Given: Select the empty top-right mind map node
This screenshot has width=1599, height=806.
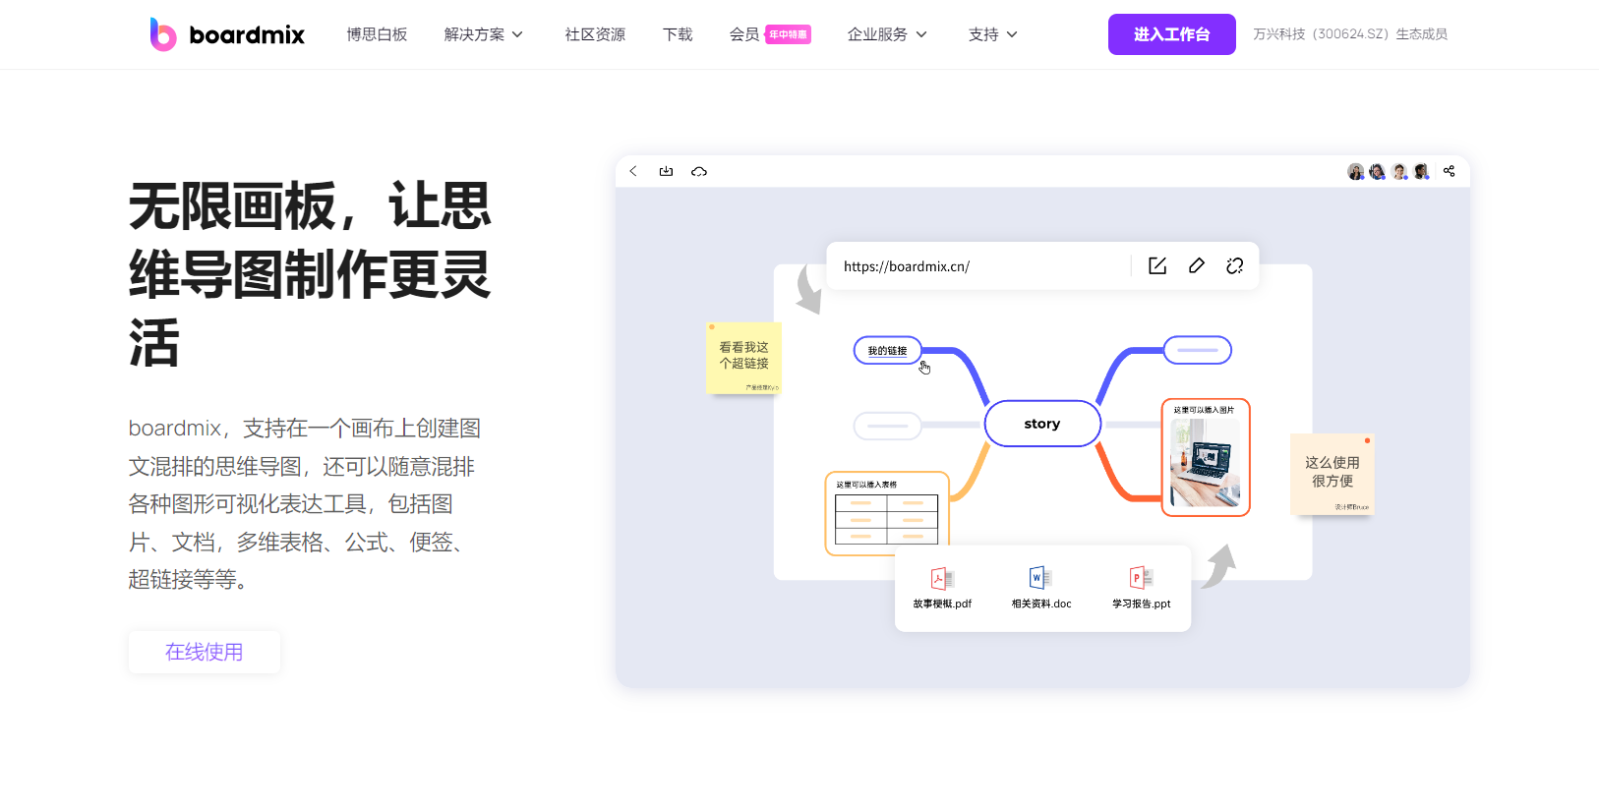Looking at the screenshot, I should pos(1198,350).
